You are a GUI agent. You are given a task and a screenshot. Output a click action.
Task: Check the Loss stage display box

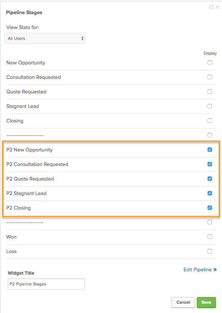point(210,251)
